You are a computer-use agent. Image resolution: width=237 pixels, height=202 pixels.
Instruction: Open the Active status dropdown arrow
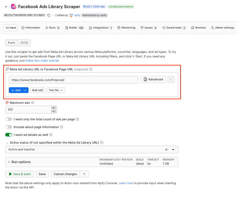pyautogui.click(x=173, y=149)
